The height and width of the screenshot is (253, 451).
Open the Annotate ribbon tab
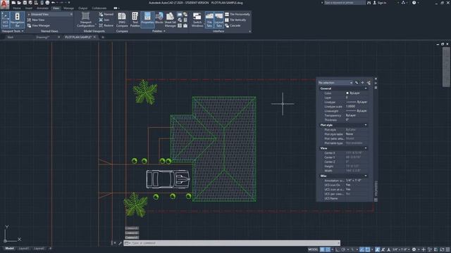pos(42,8)
